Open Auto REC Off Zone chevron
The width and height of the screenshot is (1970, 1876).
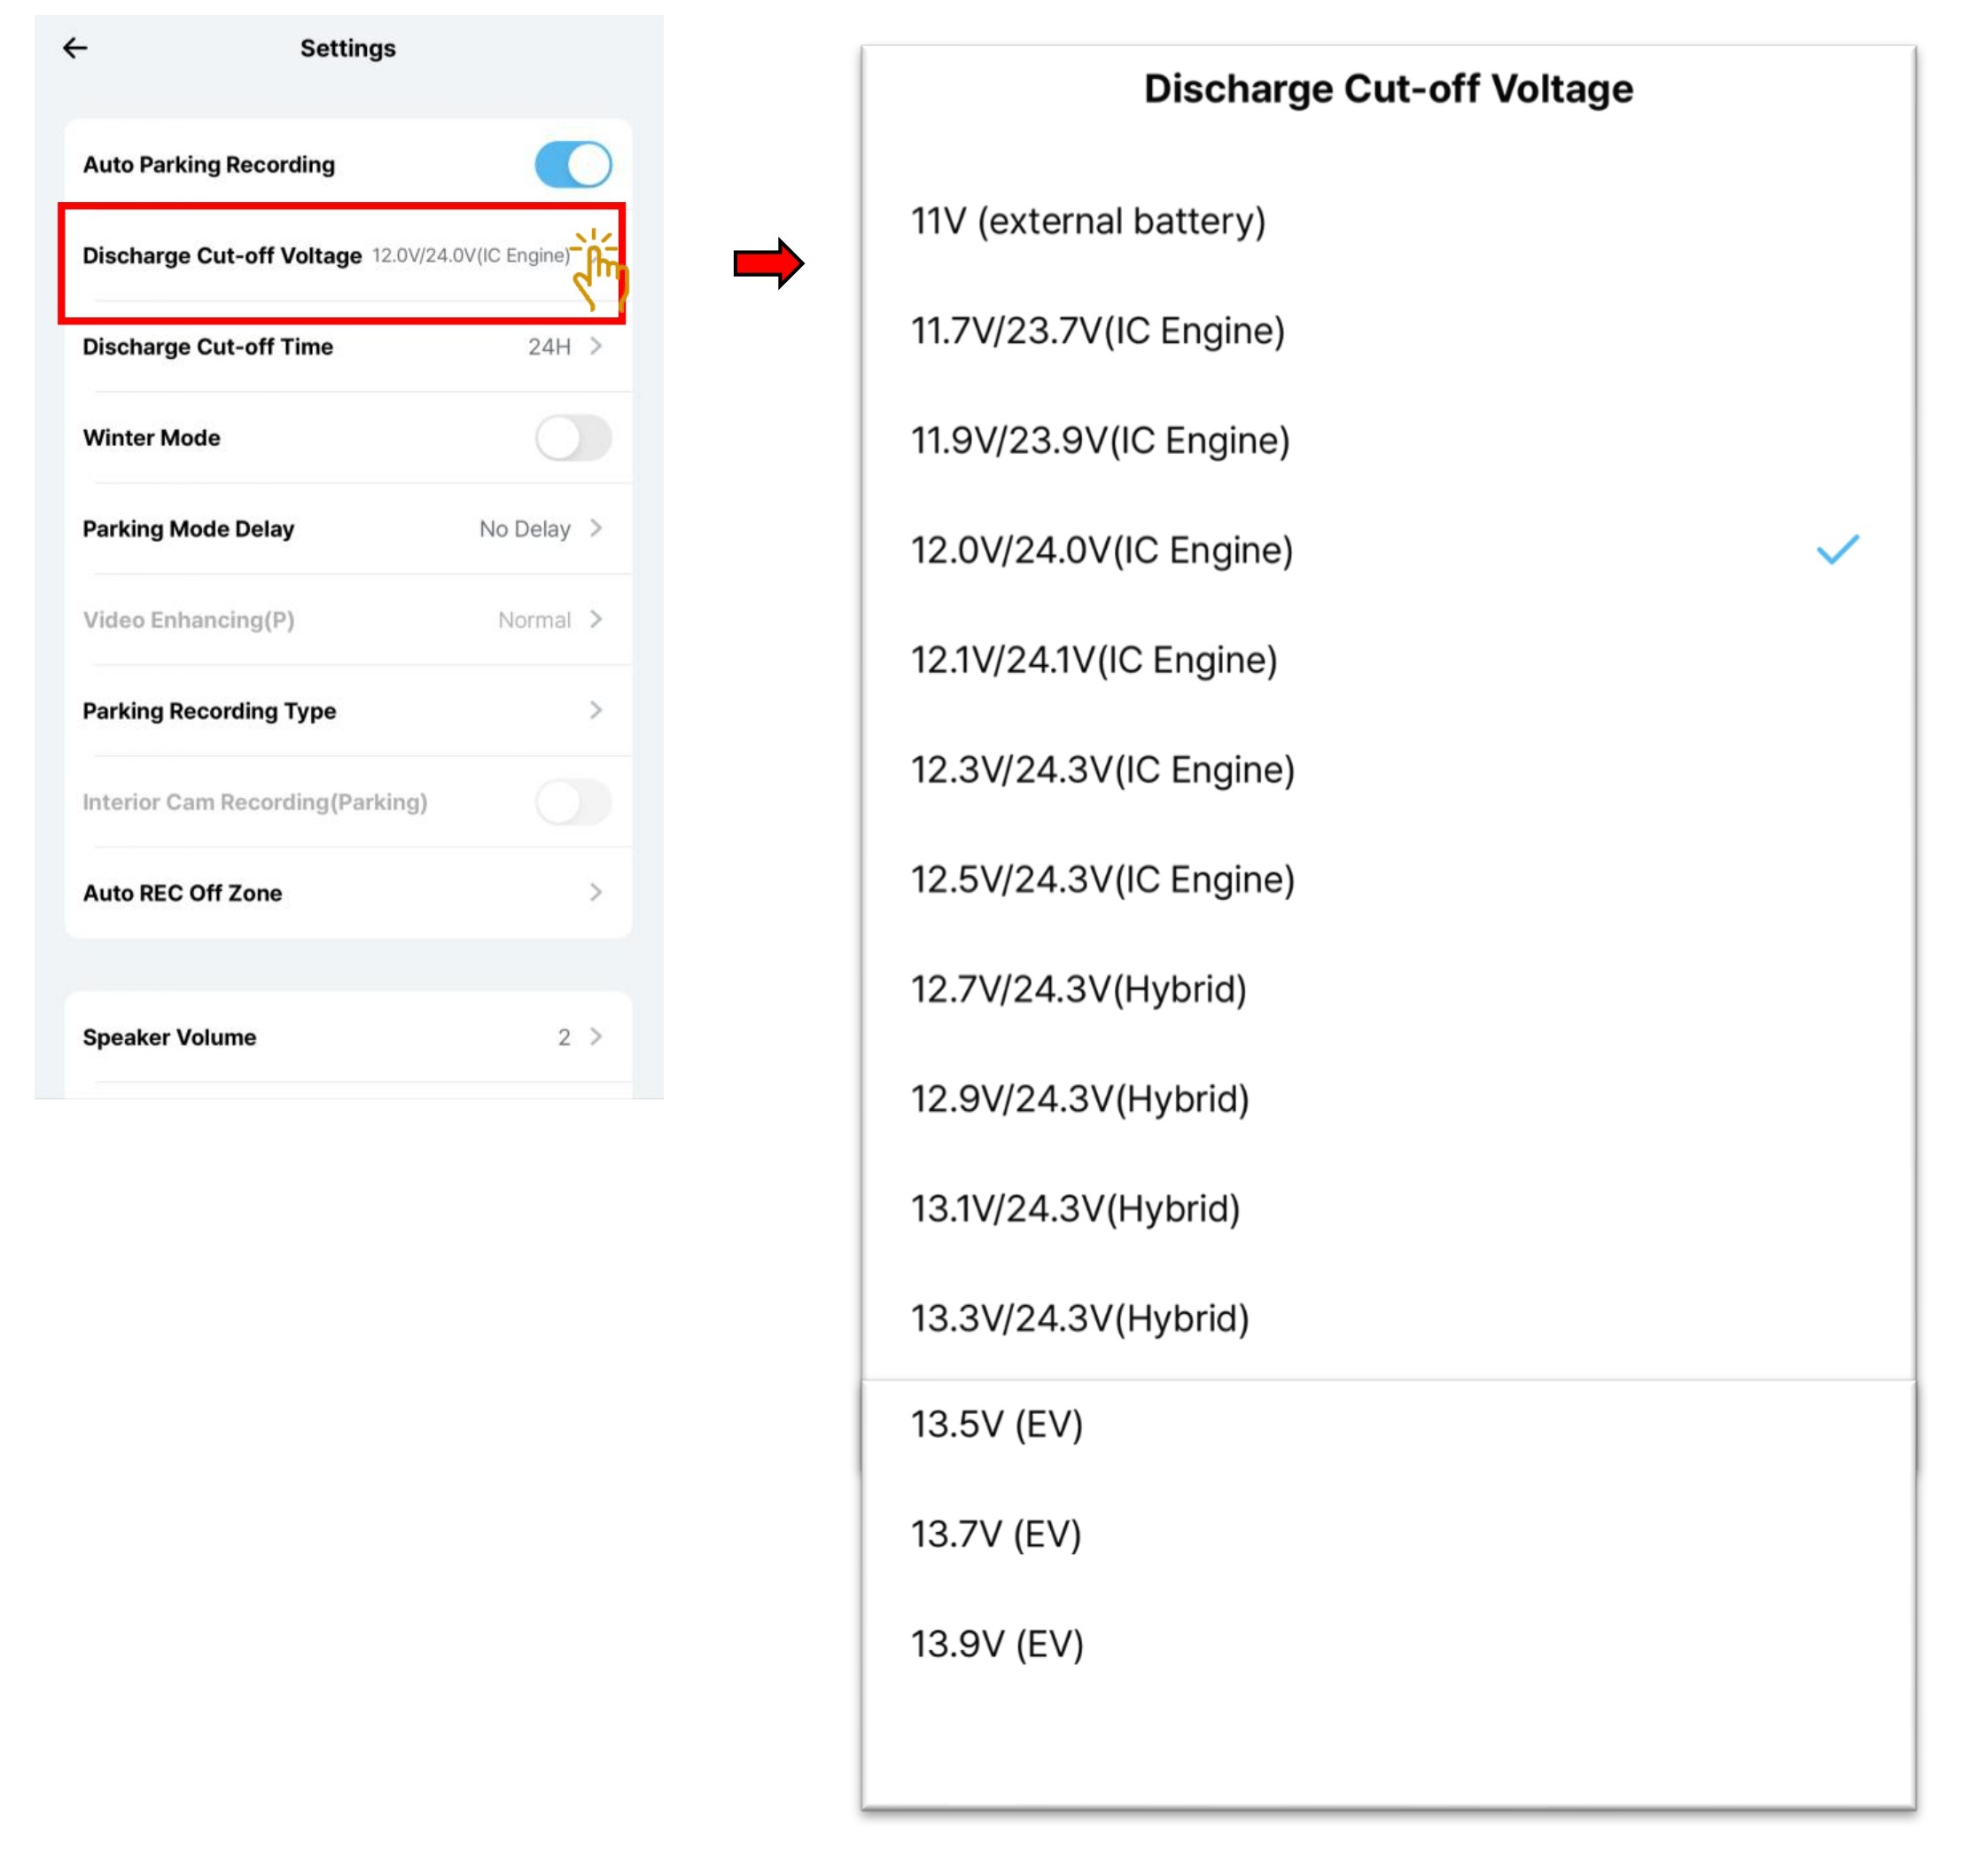click(x=596, y=892)
